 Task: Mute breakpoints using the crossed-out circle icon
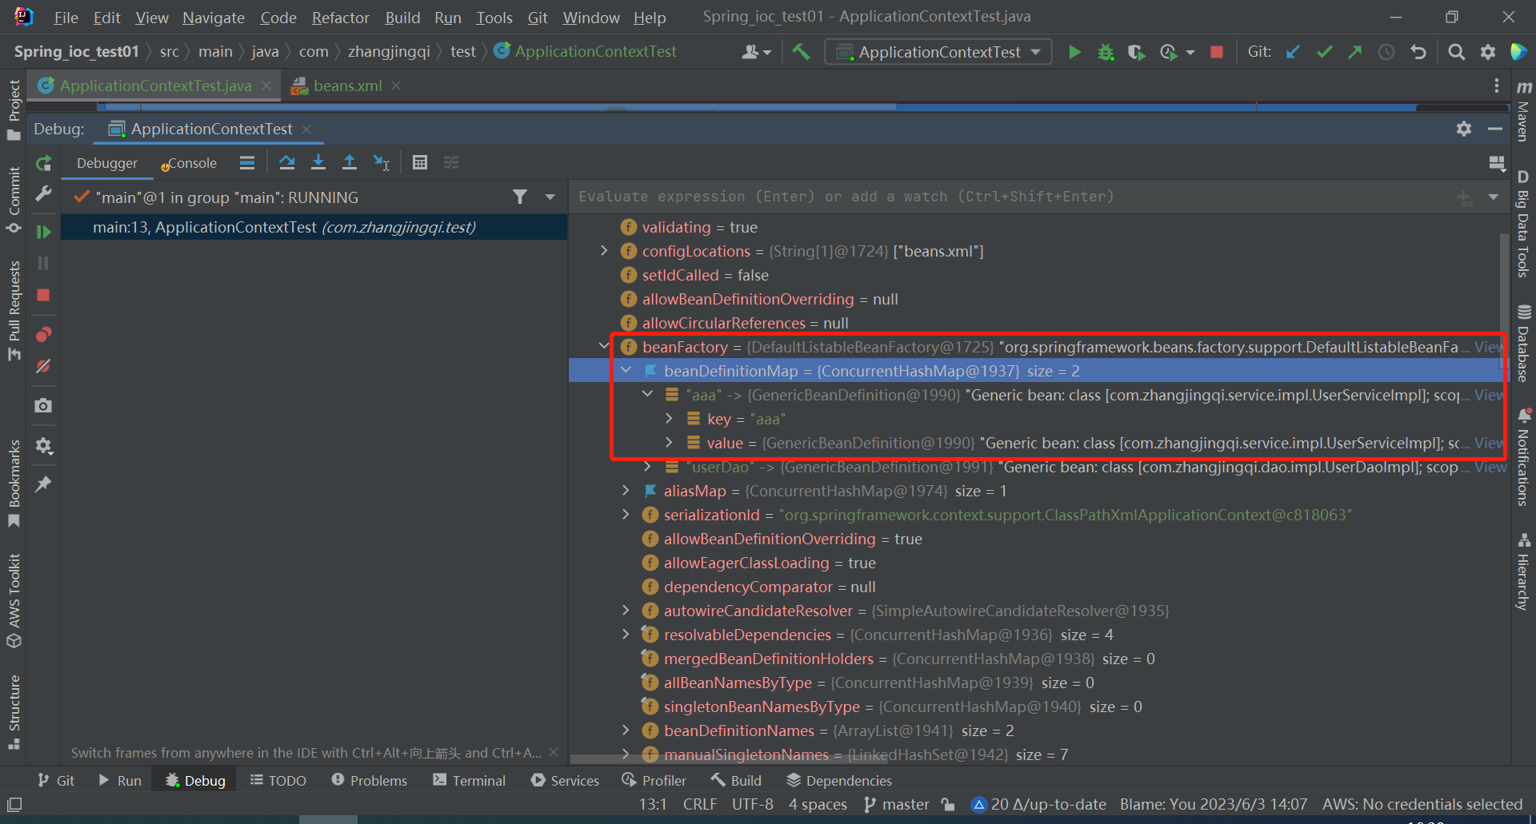tap(44, 366)
